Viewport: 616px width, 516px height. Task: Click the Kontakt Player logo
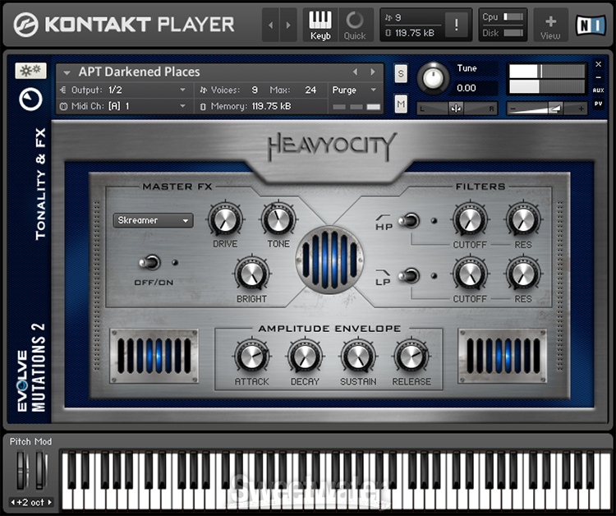[x=124, y=25]
